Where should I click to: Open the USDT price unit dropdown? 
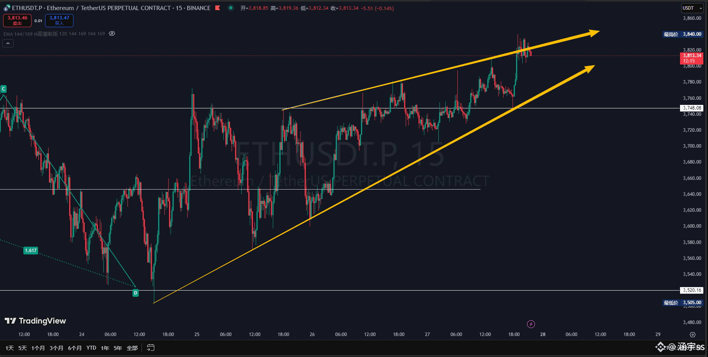tap(692, 8)
